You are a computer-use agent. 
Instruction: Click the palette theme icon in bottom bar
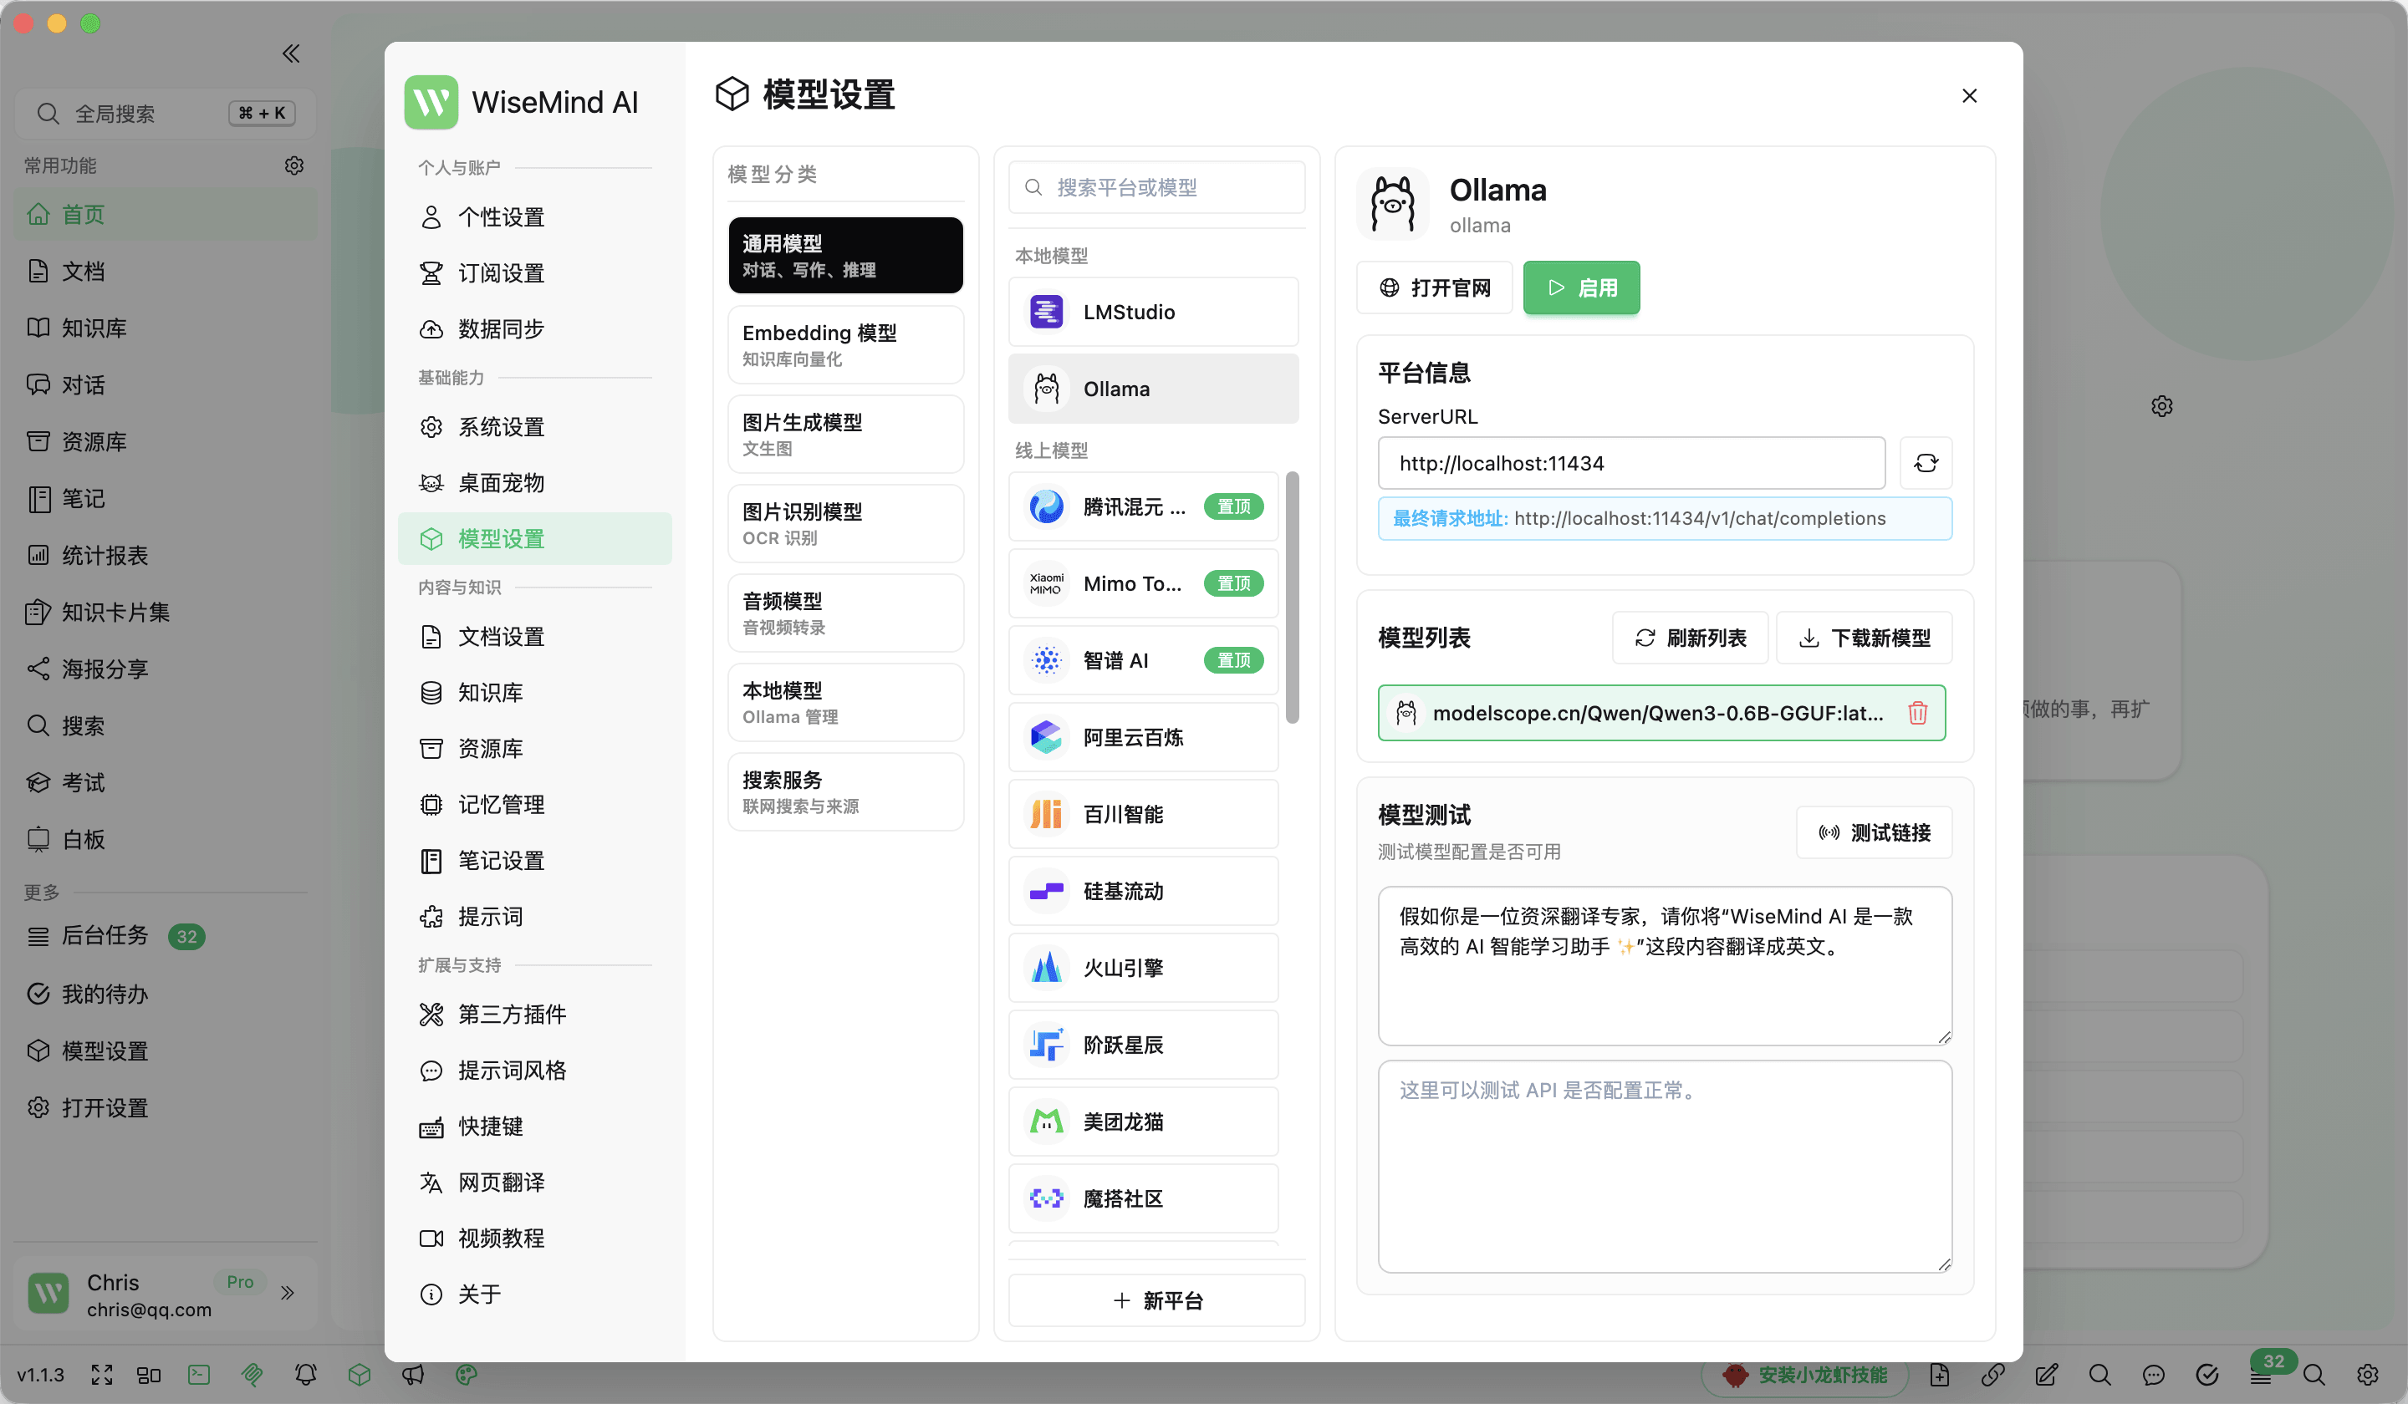click(x=467, y=1375)
